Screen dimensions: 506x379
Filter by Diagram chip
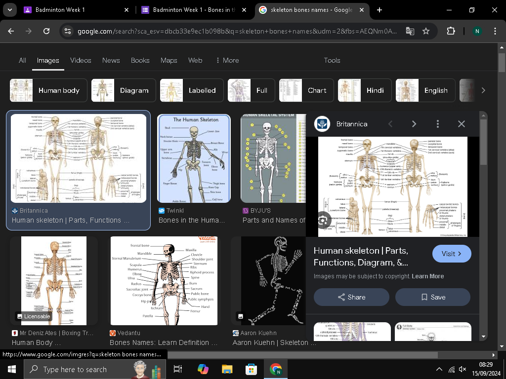[x=124, y=90]
